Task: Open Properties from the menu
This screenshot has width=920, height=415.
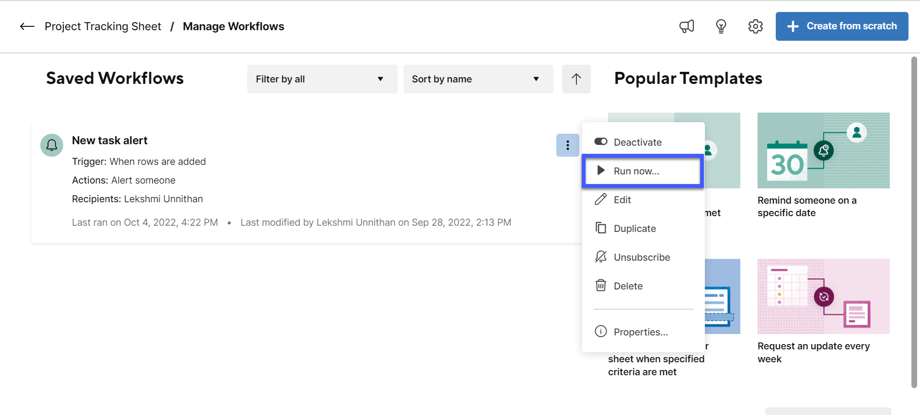Action: point(640,332)
